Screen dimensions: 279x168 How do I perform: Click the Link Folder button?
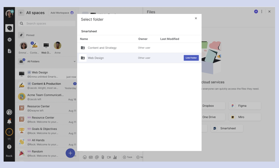(191, 58)
